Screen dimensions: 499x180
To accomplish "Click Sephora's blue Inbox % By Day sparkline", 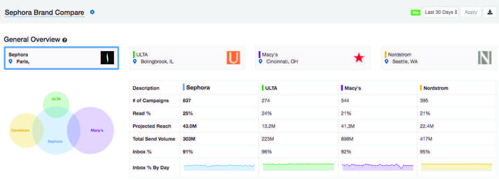I will (219, 167).
